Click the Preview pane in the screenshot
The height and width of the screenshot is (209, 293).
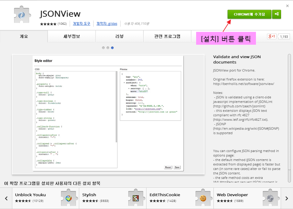(150, 96)
